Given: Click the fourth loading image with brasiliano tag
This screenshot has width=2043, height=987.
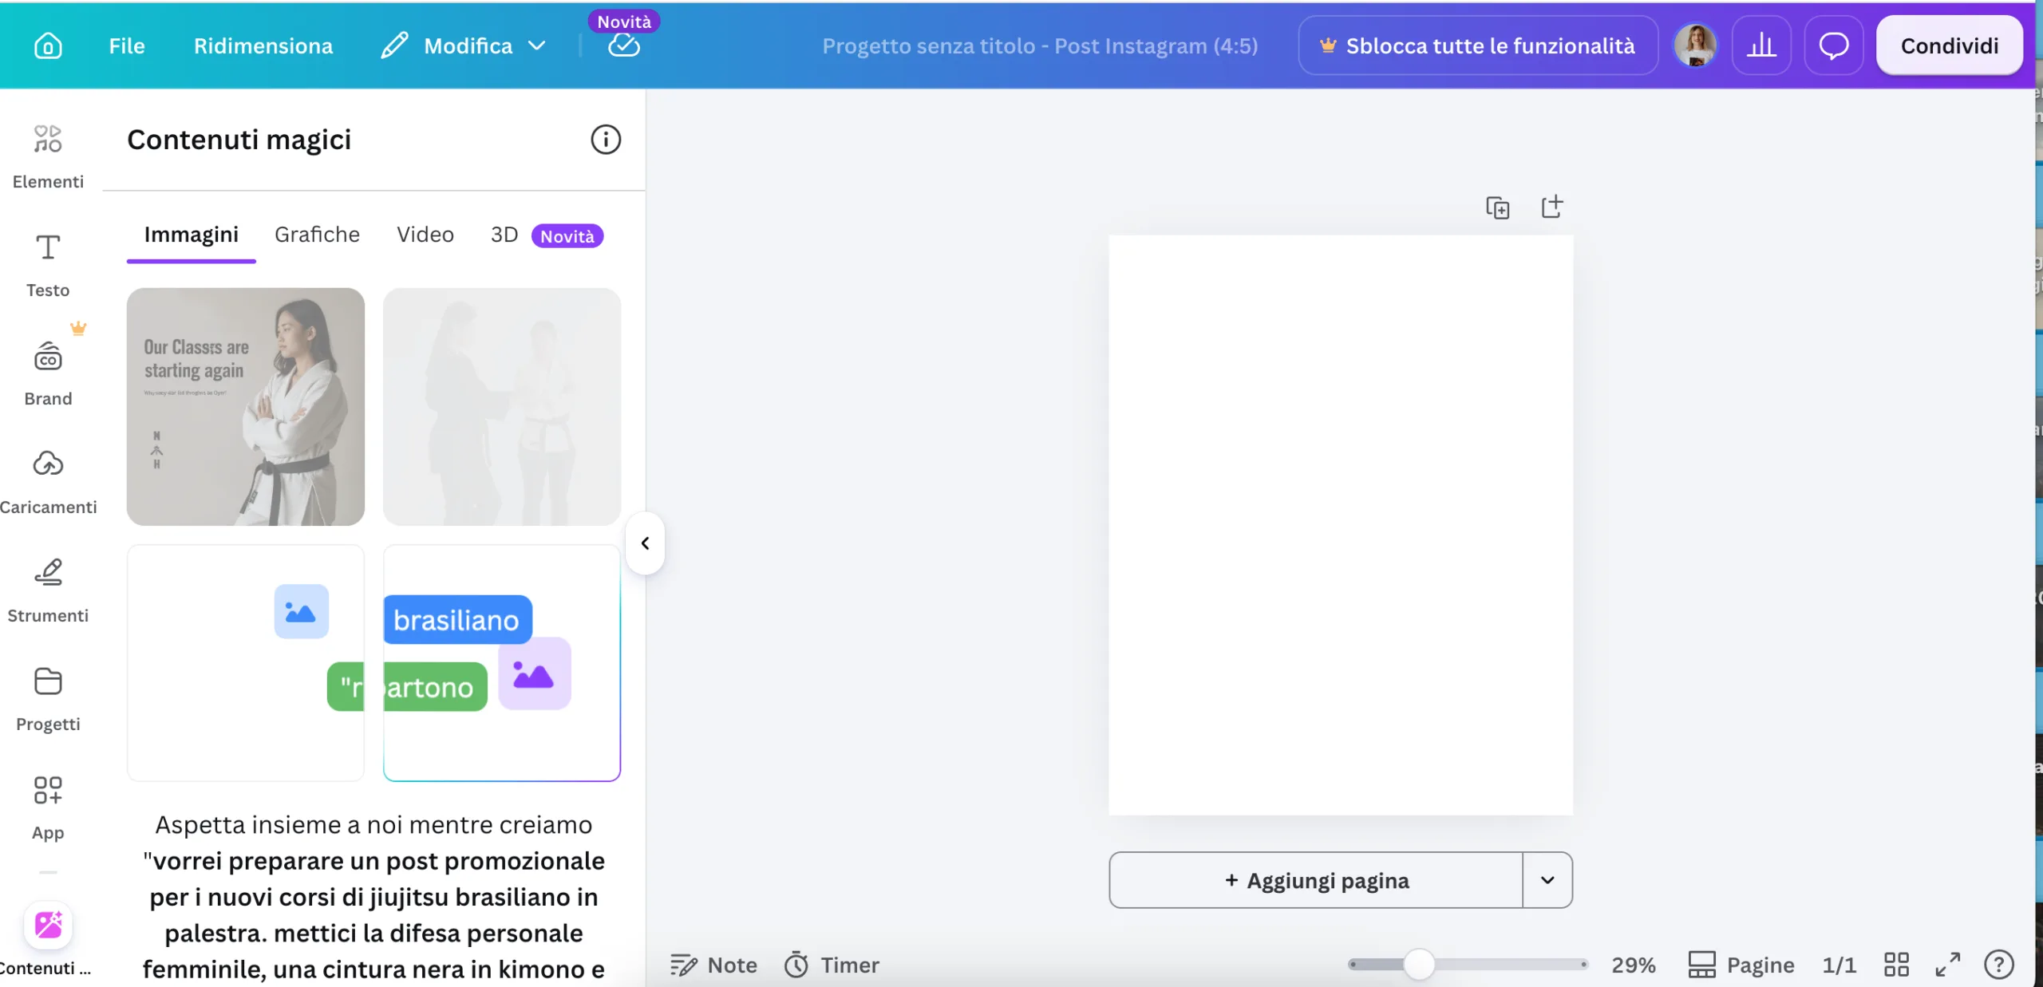Looking at the screenshot, I should click(502, 663).
